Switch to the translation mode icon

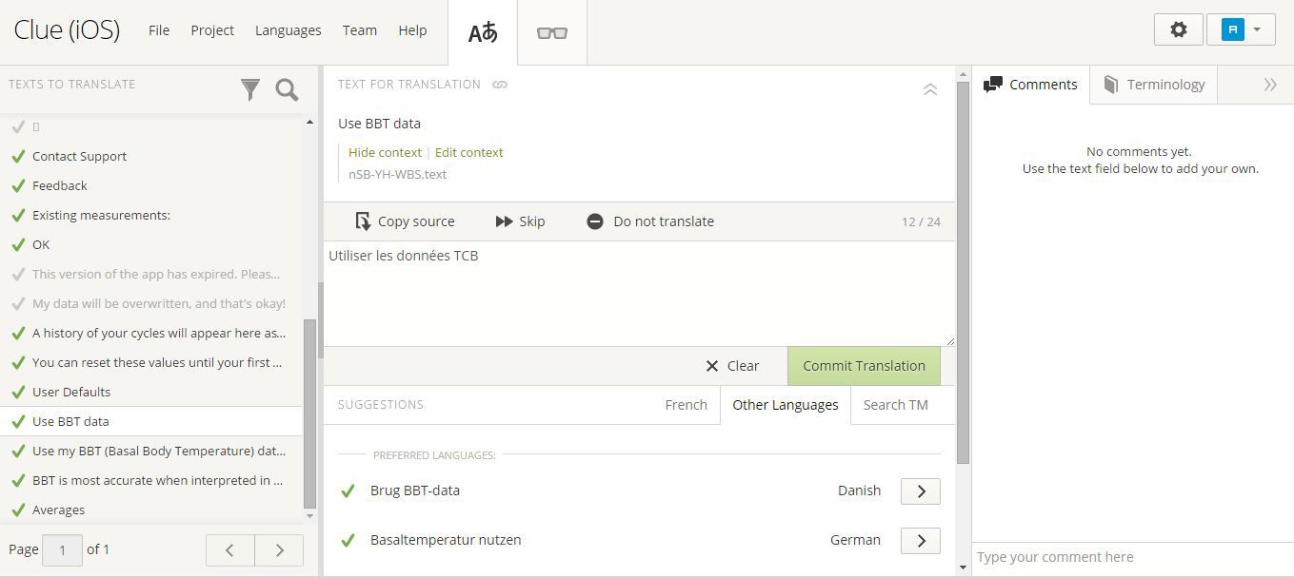click(x=483, y=32)
